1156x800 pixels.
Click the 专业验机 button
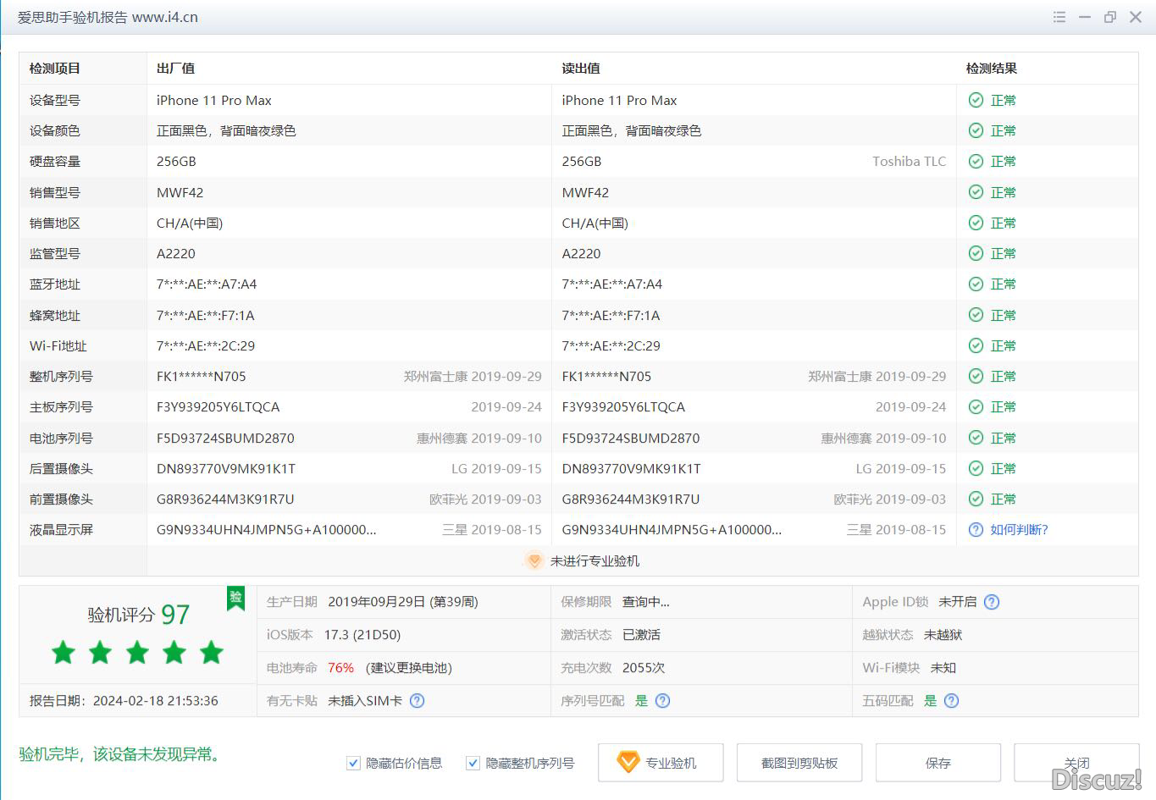661,763
